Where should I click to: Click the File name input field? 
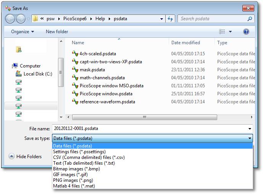point(149,129)
